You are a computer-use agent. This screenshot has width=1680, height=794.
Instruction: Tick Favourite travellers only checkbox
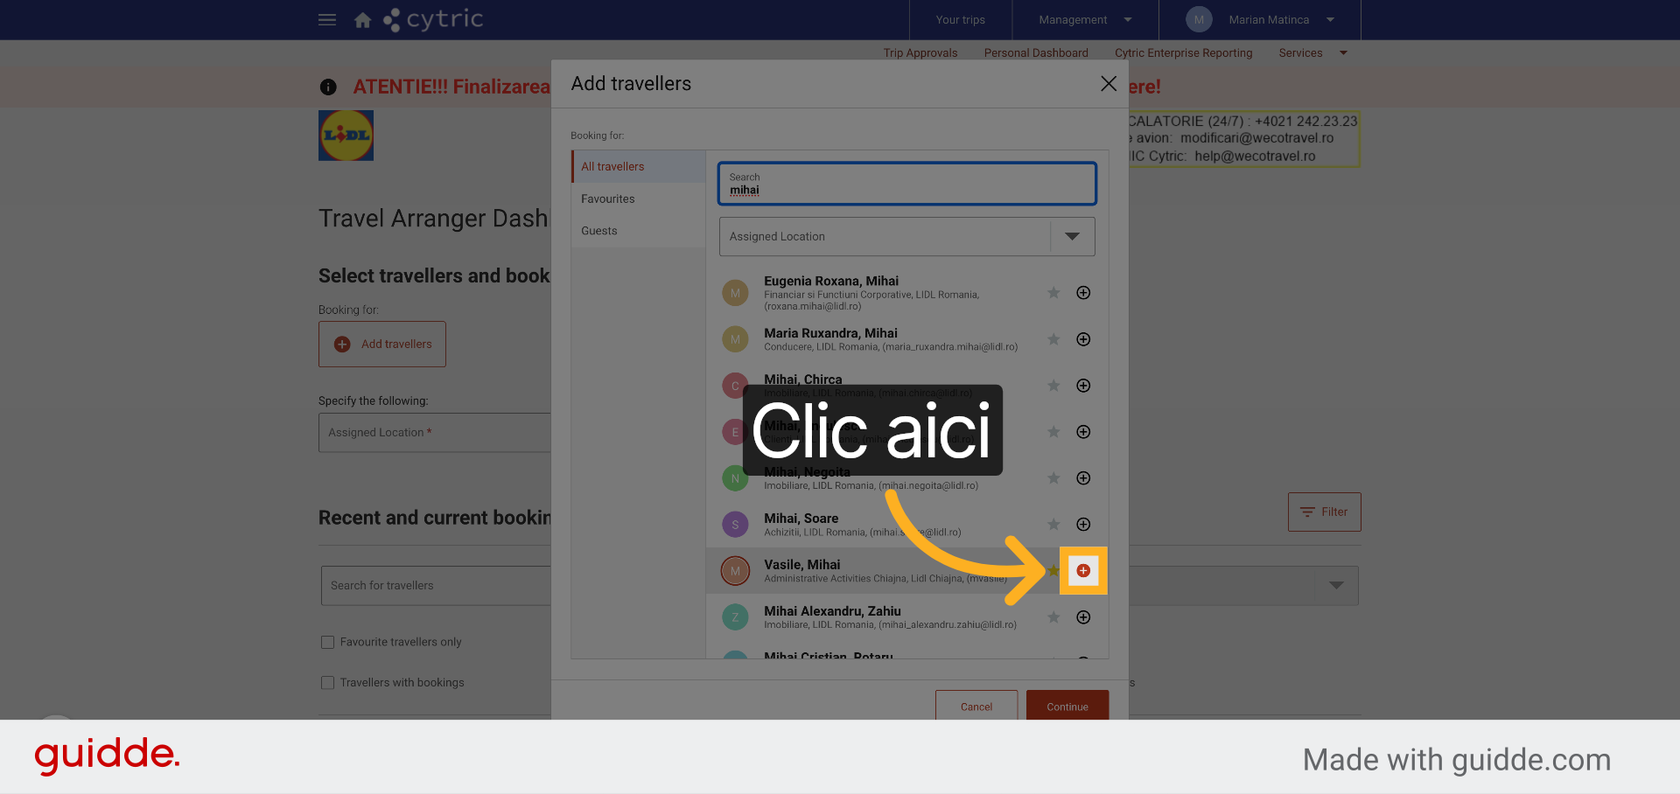[x=328, y=642]
